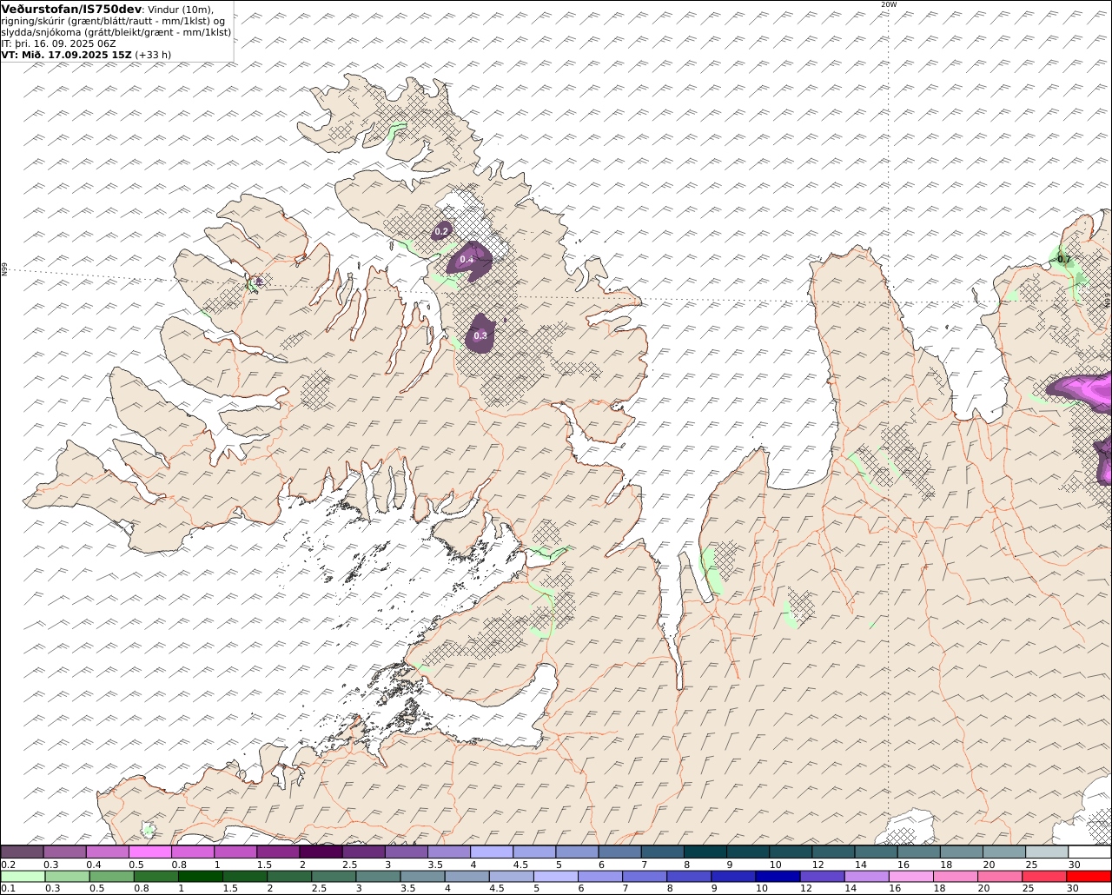This screenshot has width=1112, height=895.
Task: Select the dusky purple 0.2 swatch, snow legend
Action: [22, 852]
